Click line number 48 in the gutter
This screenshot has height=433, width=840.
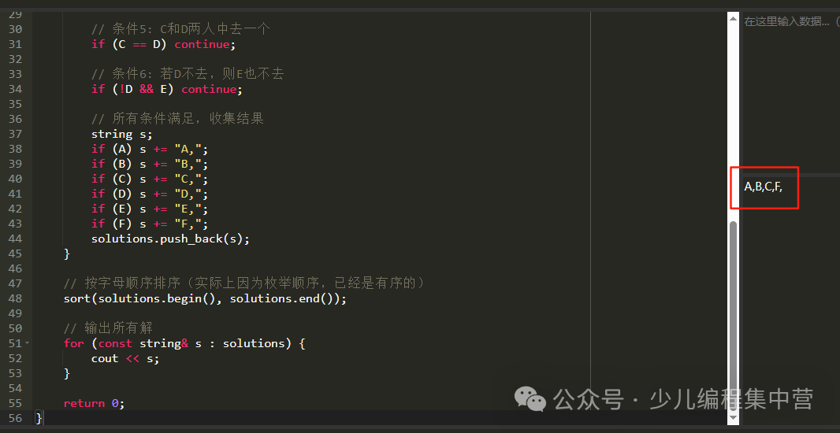point(16,298)
